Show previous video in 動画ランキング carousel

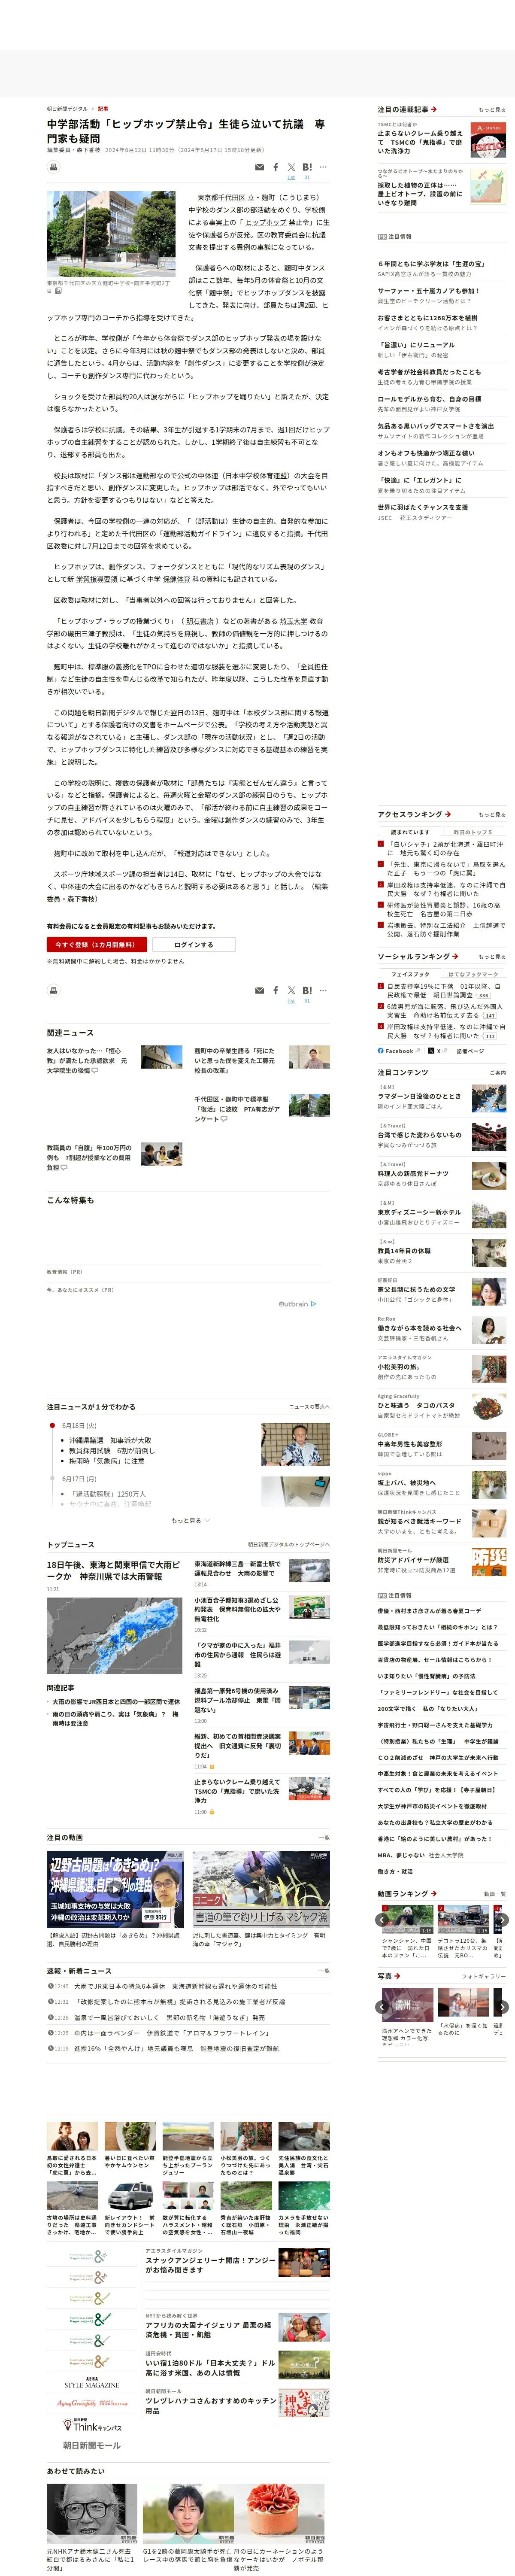pyautogui.click(x=381, y=1919)
